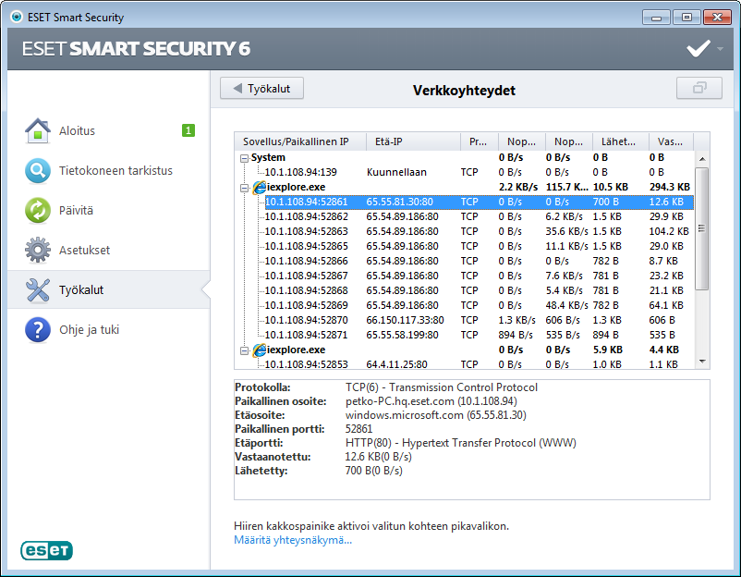Viewport: 741px width, 577px height.
Task: Click the Verkkoyhteydet page heading
Action: (464, 91)
